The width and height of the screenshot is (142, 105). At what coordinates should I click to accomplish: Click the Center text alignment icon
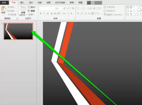coord(82,14)
